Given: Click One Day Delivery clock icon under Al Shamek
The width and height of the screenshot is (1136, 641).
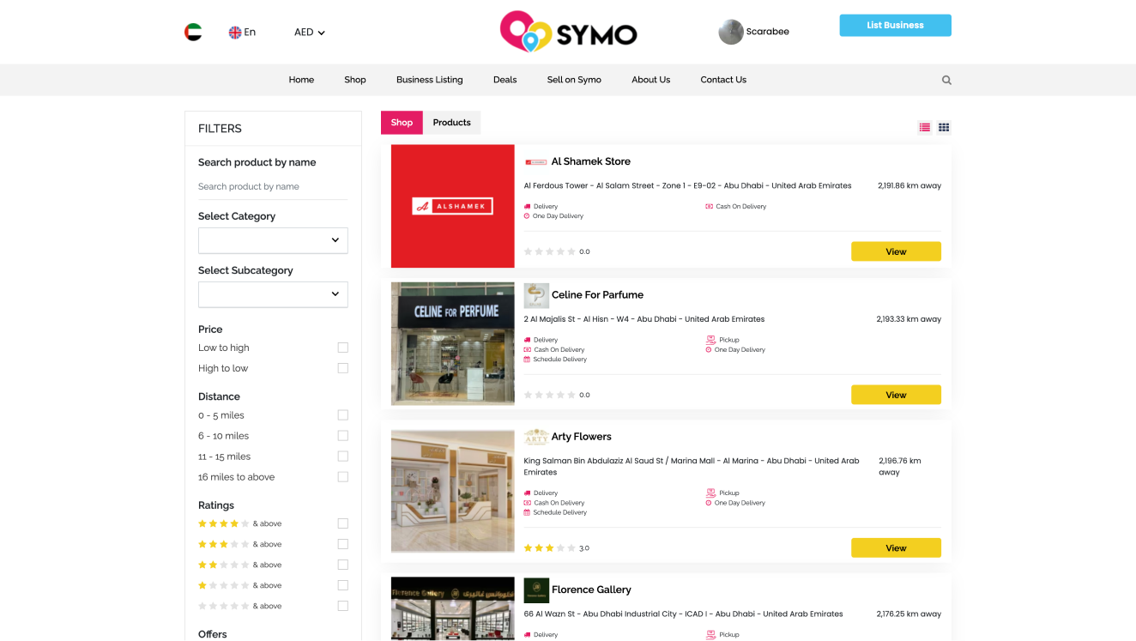Looking at the screenshot, I should pos(528,216).
